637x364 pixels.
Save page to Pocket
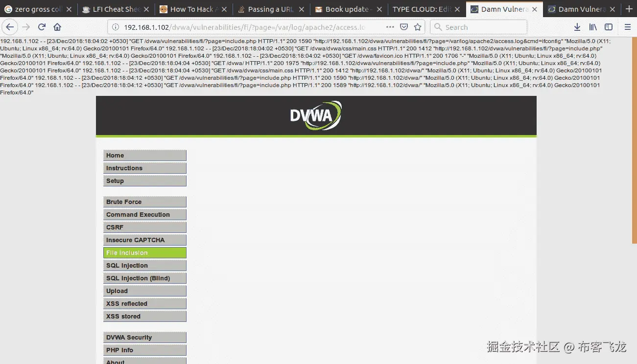[x=404, y=27]
